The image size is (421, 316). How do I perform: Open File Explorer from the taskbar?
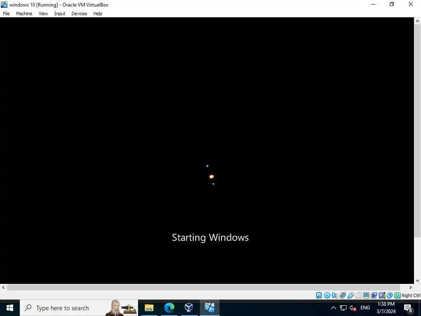tap(149, 308)
